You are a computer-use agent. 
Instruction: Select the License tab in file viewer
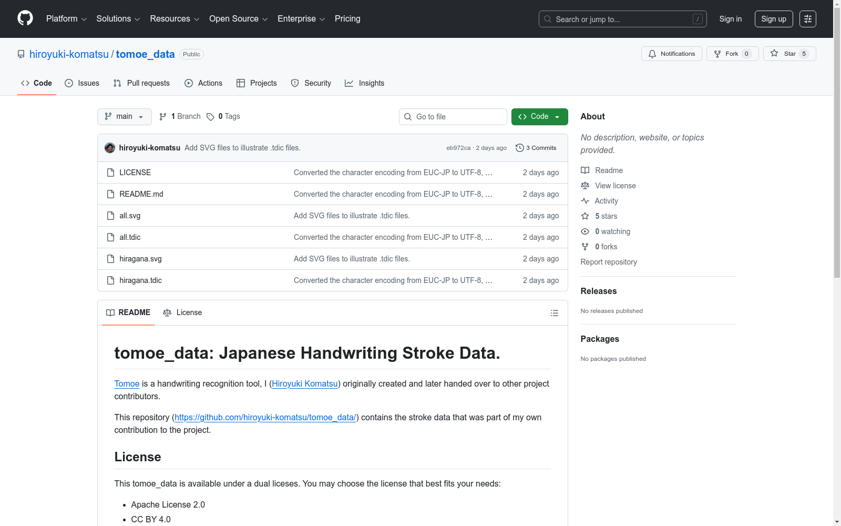(x=182, y=312)
